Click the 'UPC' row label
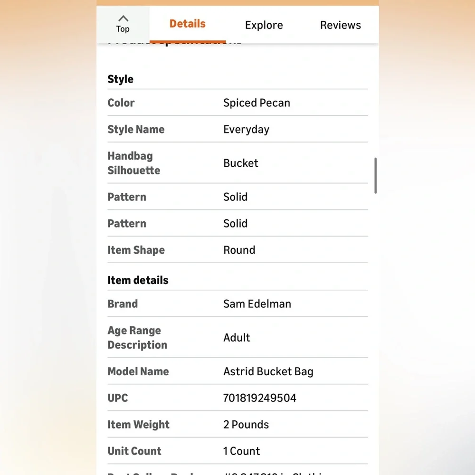The width and height of the screenshot is (475, 475). [118, 398]
